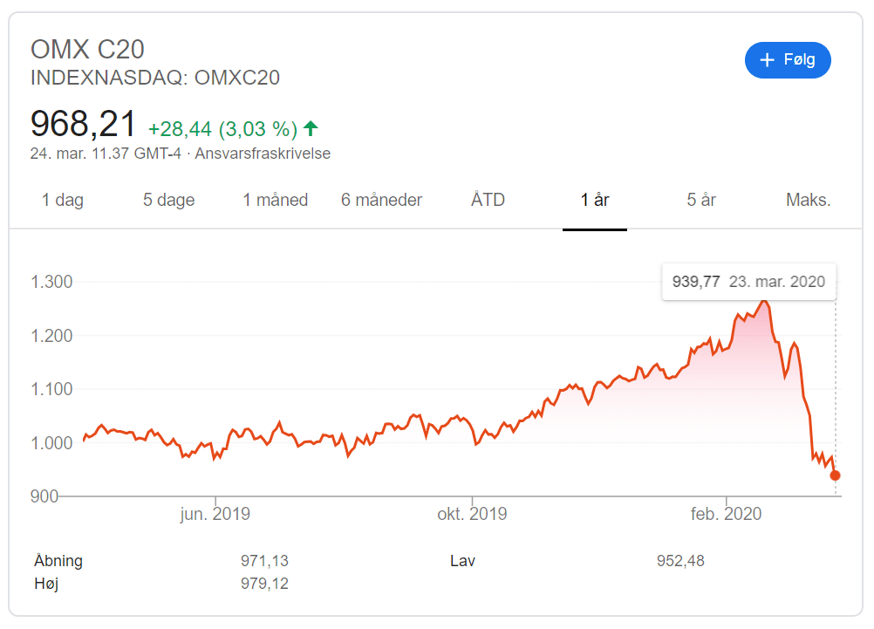Click the jun. 2019 axis marker

[x=215, y=514]
